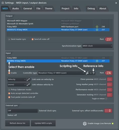Open the Velocity curve dropdown

[17, 79]
